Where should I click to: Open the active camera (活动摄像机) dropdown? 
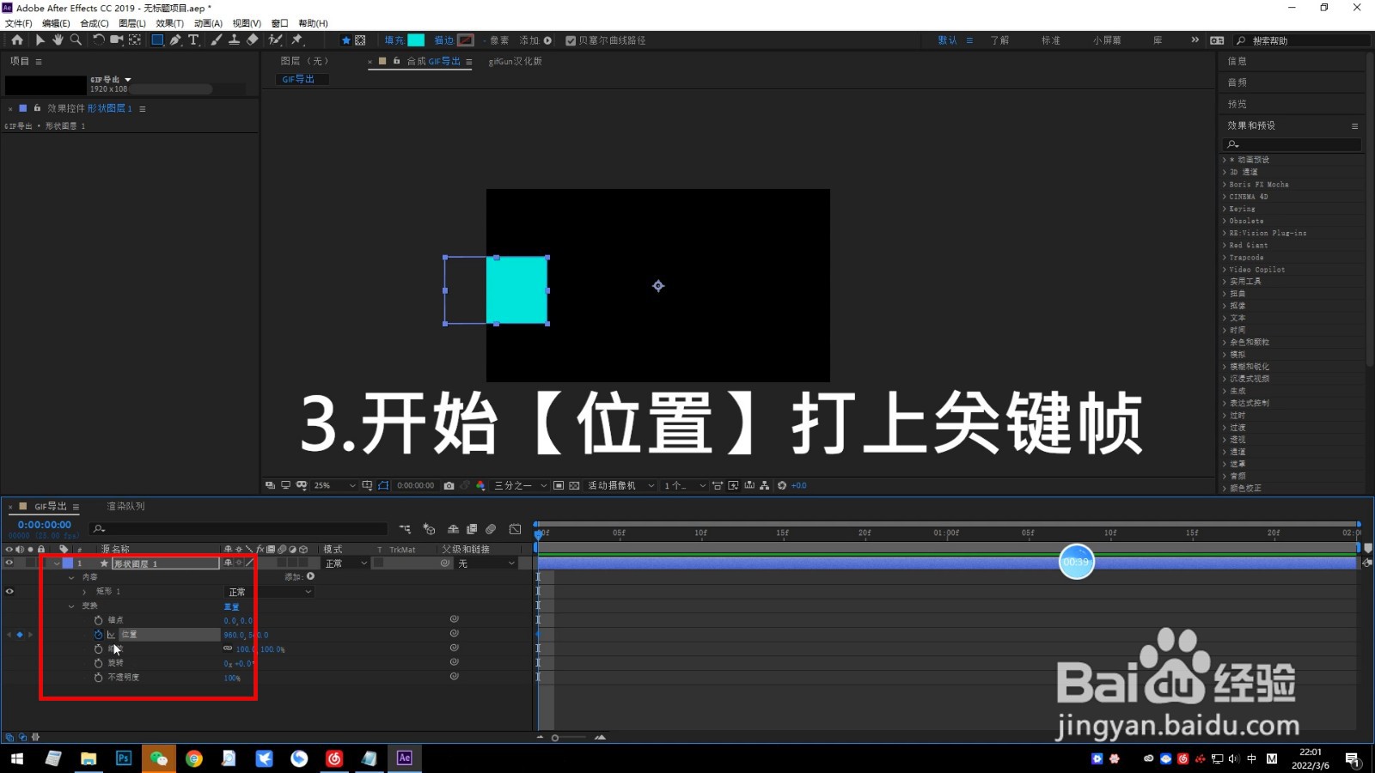point(621,485)
